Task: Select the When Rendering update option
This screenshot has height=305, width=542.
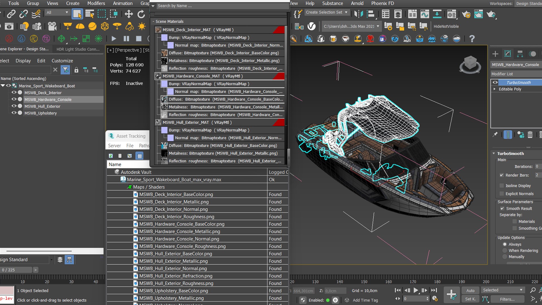Action: pos(505,250)
